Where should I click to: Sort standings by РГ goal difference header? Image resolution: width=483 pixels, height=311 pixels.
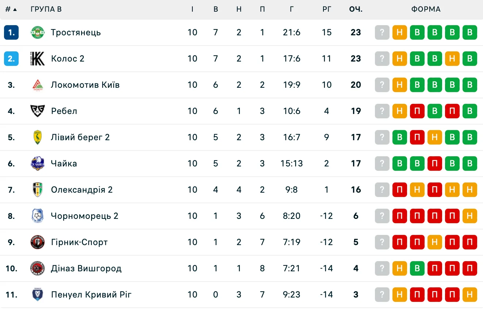pos(327,9)
